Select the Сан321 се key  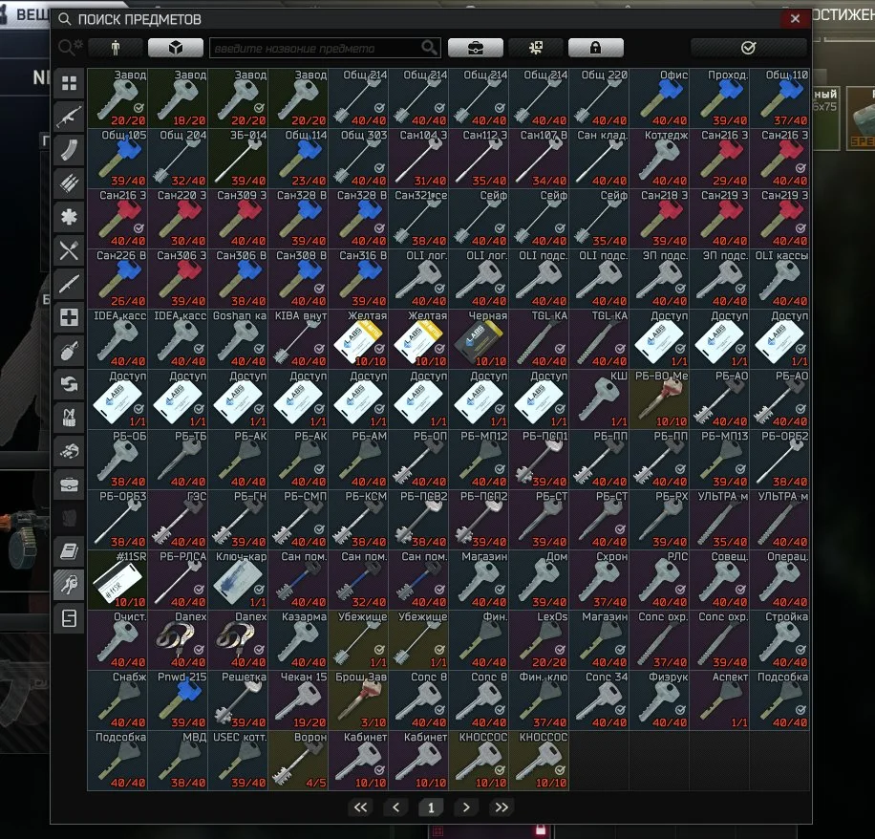click(418, 219)
